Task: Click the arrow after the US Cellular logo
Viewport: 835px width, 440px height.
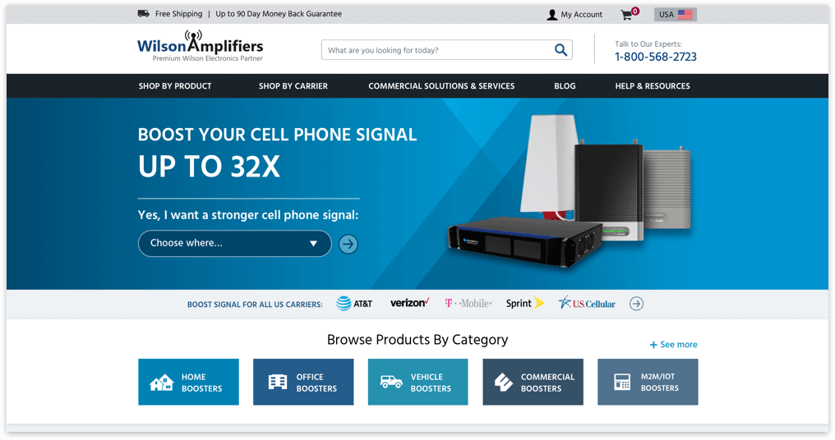Action: click(x=636, y=304)
